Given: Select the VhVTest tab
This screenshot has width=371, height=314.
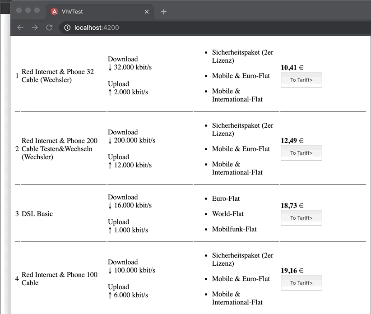Looking at the screenshot, I should 99,12.
